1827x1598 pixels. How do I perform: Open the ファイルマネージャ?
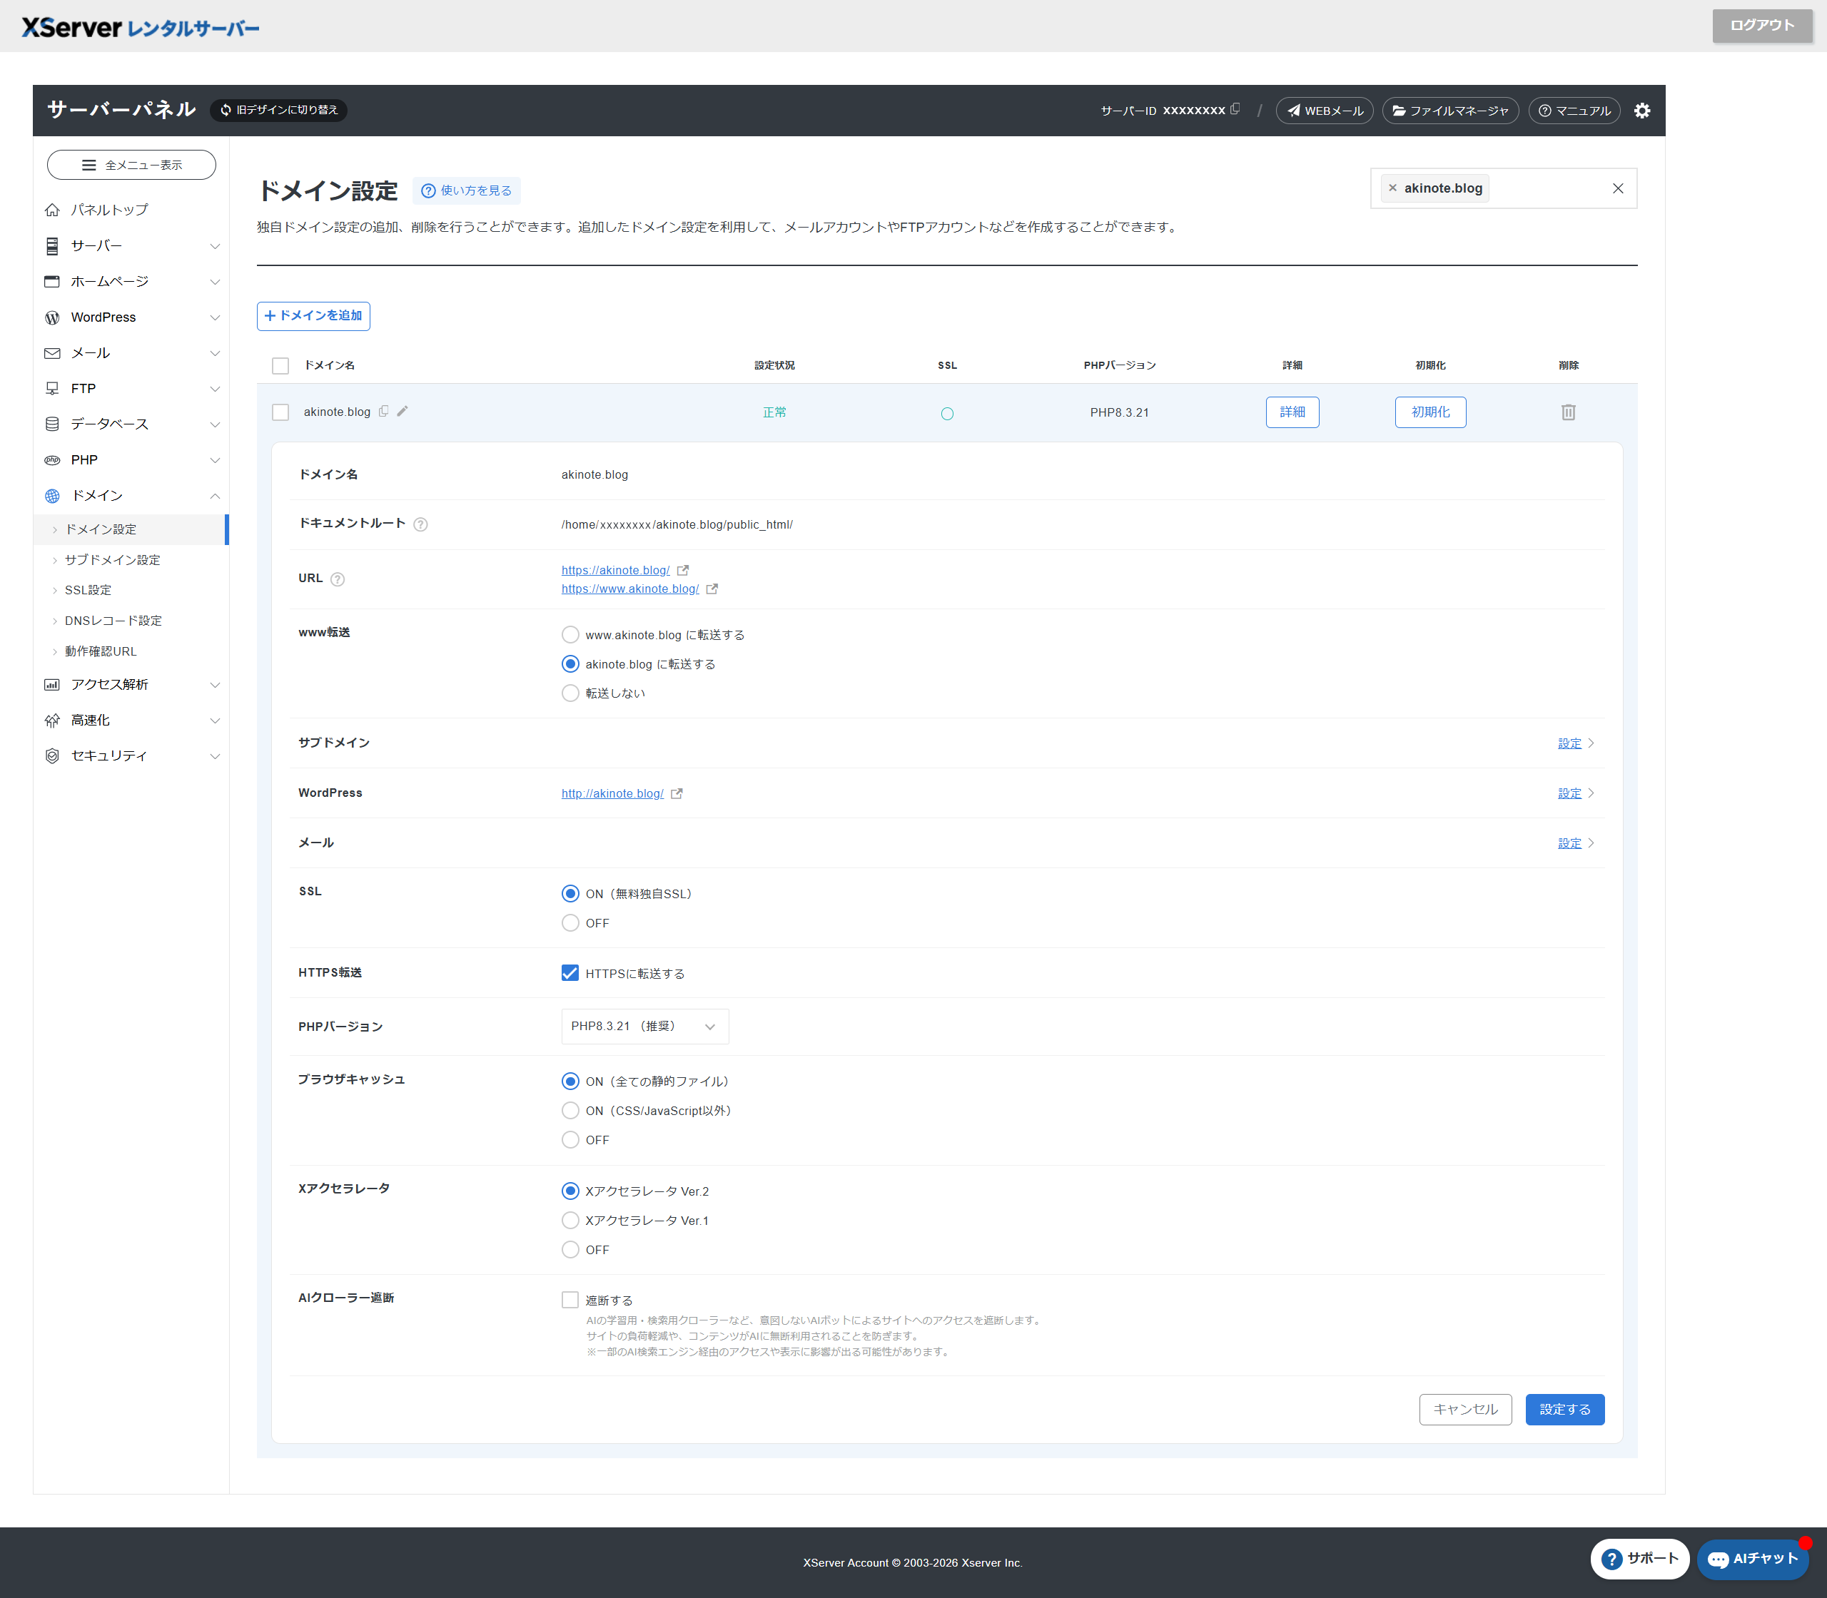tap(1450, 111)
